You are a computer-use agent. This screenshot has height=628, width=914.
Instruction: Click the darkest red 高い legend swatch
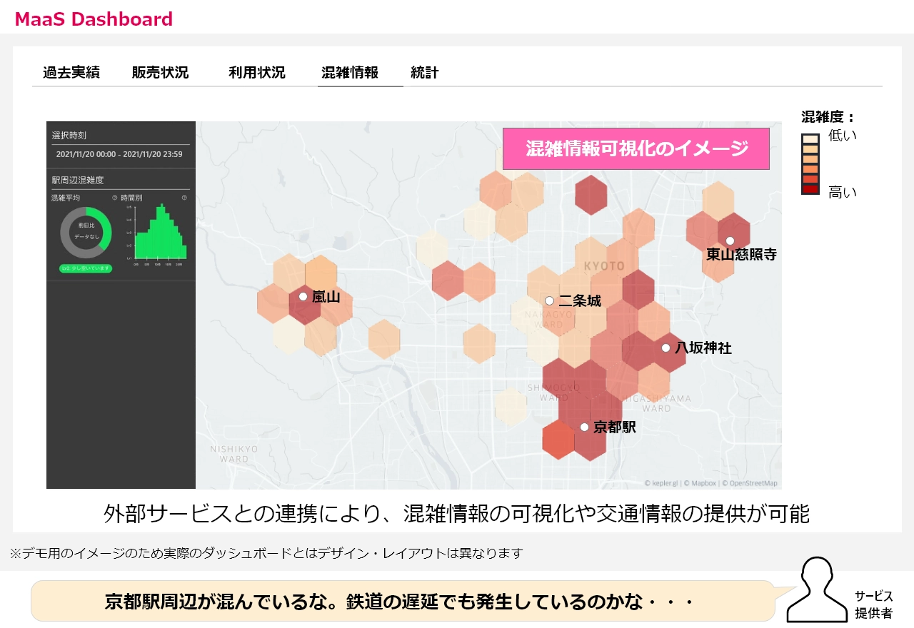[810, 189]
